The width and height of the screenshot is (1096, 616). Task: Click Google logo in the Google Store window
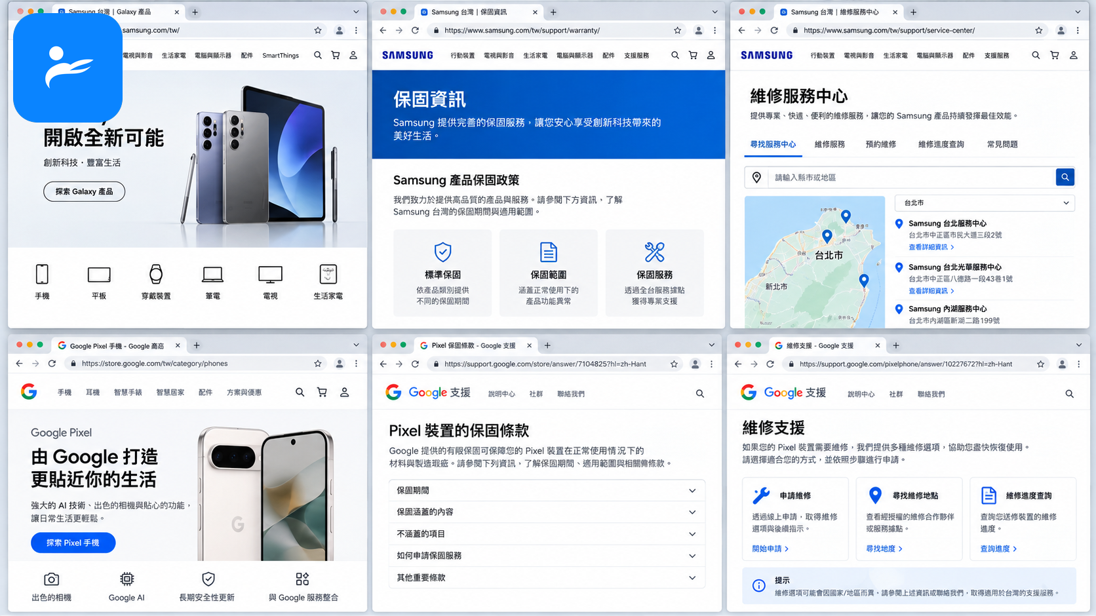coord(29,392)
